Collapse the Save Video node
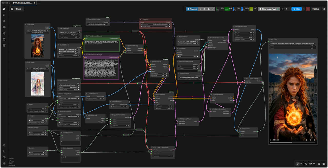This screenshot has width=328, height=168. tap(269, 39)
